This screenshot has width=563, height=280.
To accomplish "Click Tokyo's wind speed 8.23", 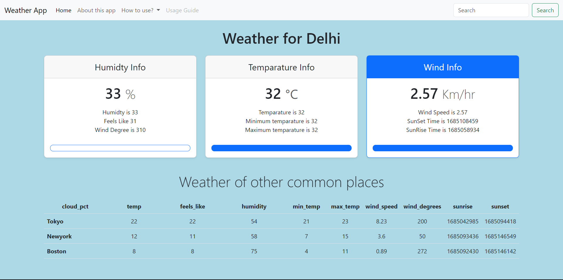I will point(381,221).
